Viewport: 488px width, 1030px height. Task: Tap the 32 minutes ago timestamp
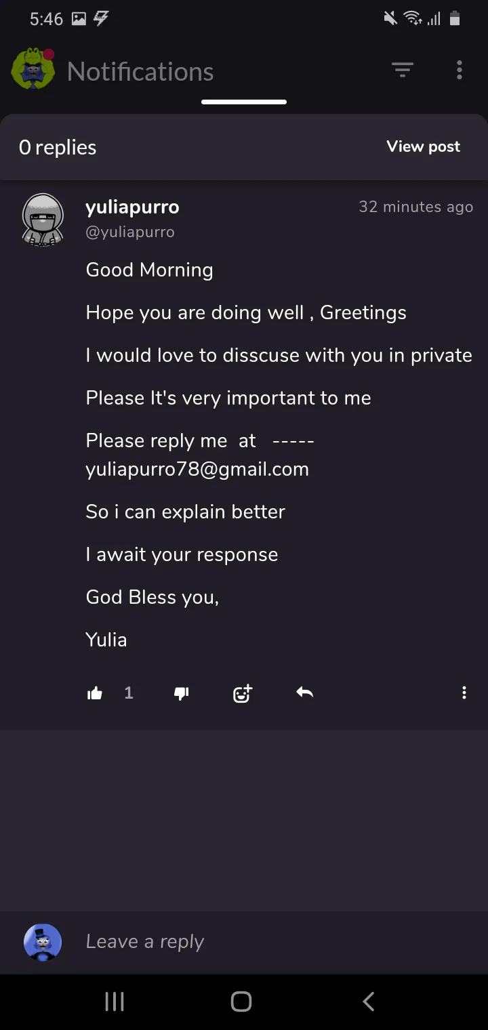click(415, 207)
